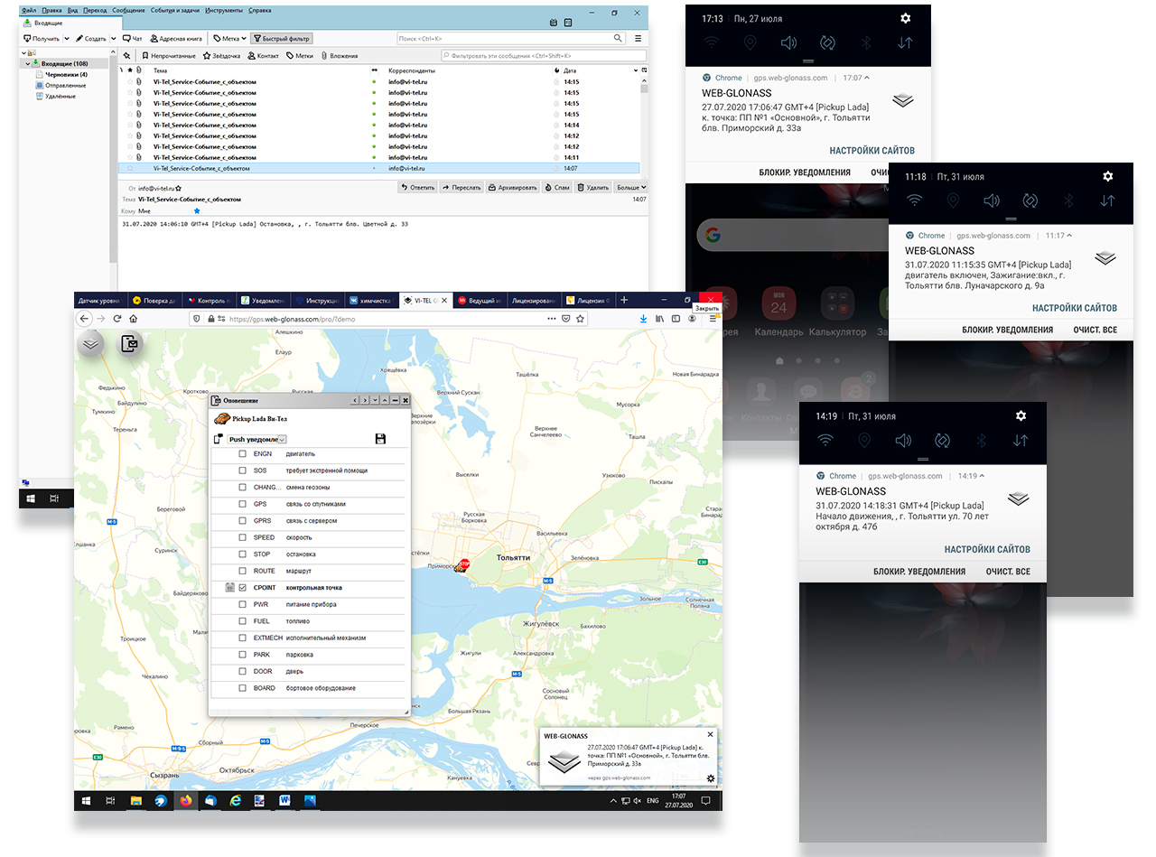Enable the ENGN двигатель checkbox
The image size is (1156, 857).
tap(242, 454)
